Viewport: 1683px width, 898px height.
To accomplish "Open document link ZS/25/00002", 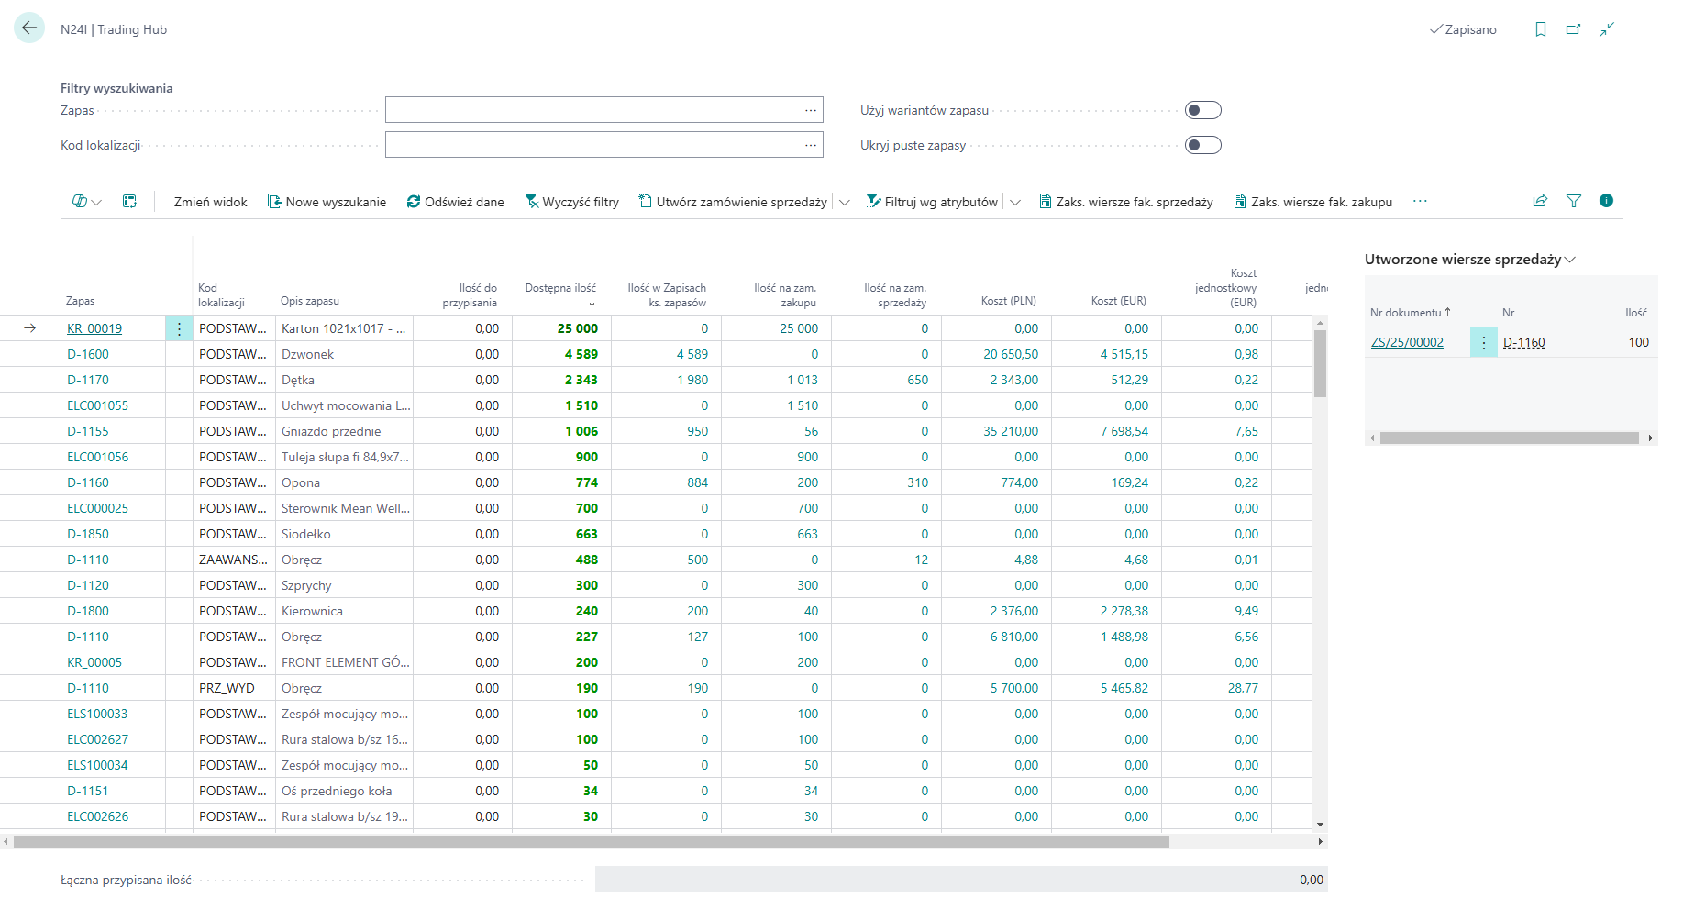I will pyautogui.click(x=1407, y=342).
